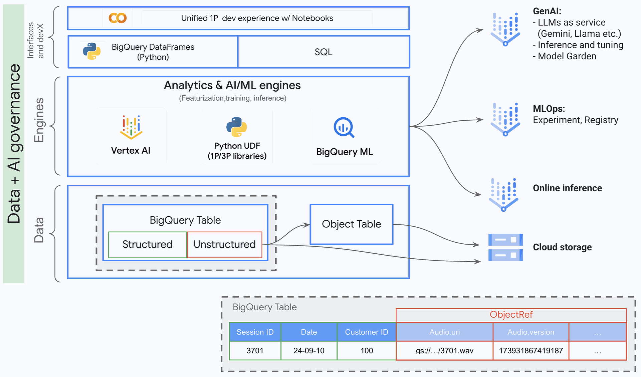
Task: Select the Unified 1P dev experience box
Action: coord(238,18)
